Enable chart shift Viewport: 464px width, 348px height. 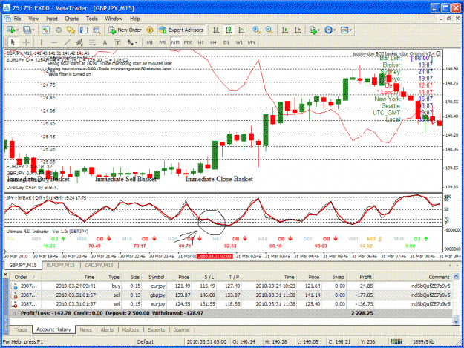[298, 30]
